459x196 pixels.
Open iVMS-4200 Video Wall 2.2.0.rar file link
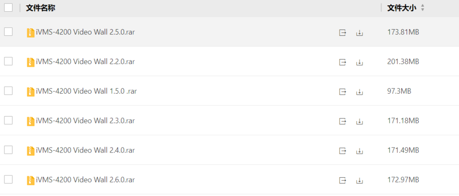(x=85, y=62)
